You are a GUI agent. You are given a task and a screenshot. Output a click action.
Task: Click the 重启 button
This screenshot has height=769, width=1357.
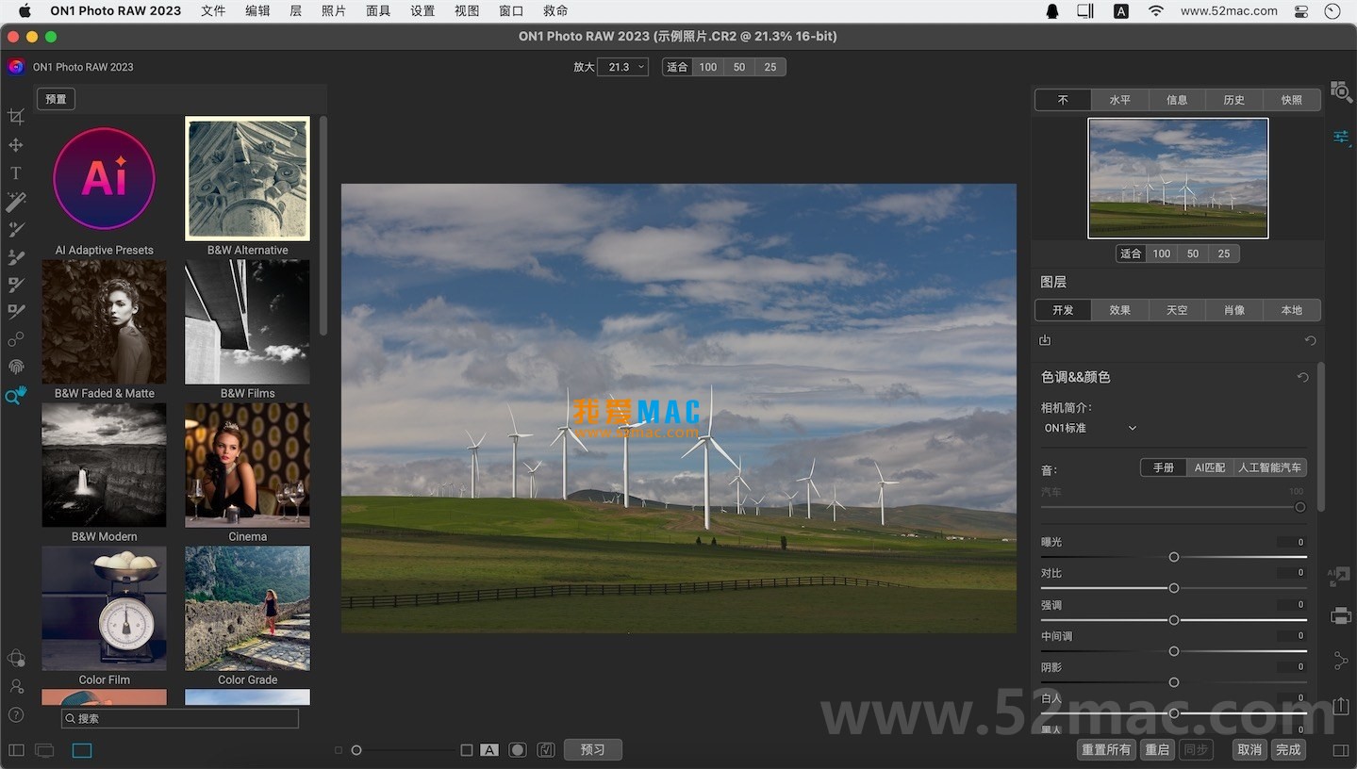[x=1157, y=750]
